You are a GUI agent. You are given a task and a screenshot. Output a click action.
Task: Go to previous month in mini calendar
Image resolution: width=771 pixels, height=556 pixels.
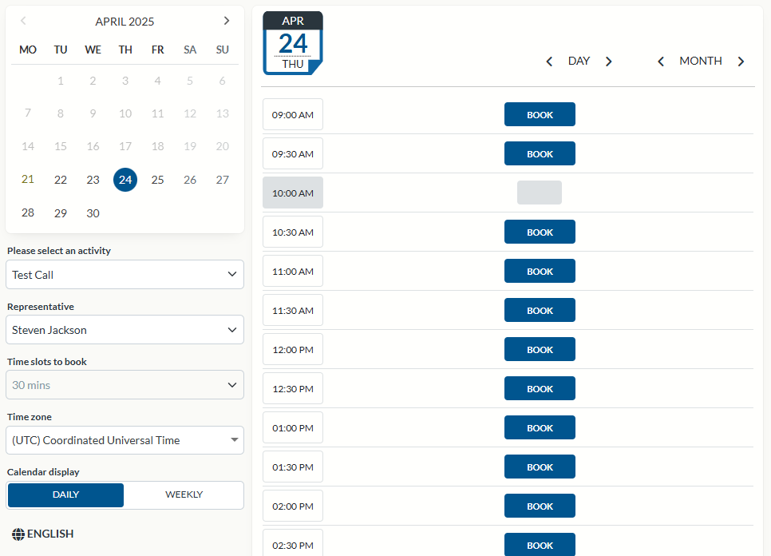pyautogui.click(x=23, y=21)
